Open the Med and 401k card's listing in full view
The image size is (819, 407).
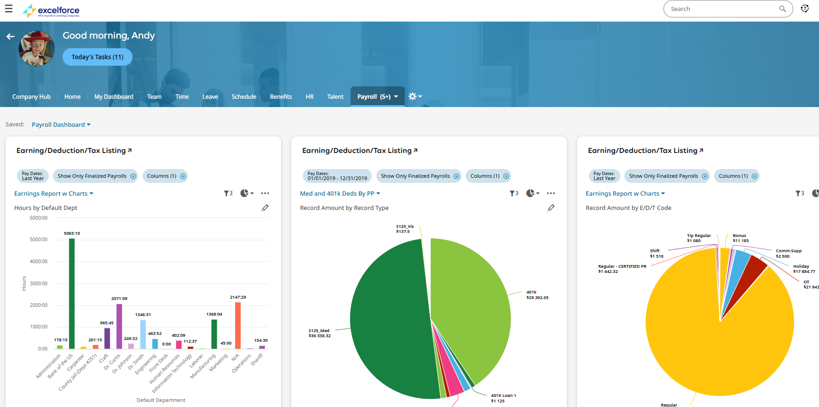click(415, 150)
